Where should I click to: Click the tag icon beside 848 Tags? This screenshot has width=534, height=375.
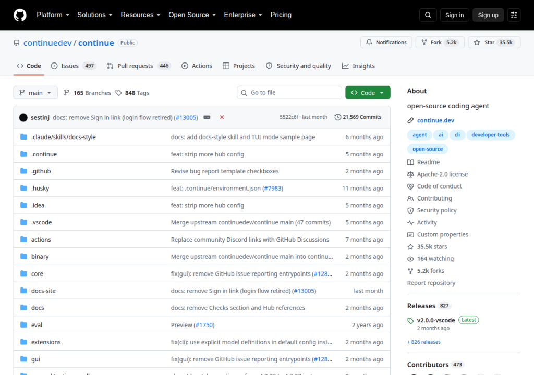tap(118, 93)
